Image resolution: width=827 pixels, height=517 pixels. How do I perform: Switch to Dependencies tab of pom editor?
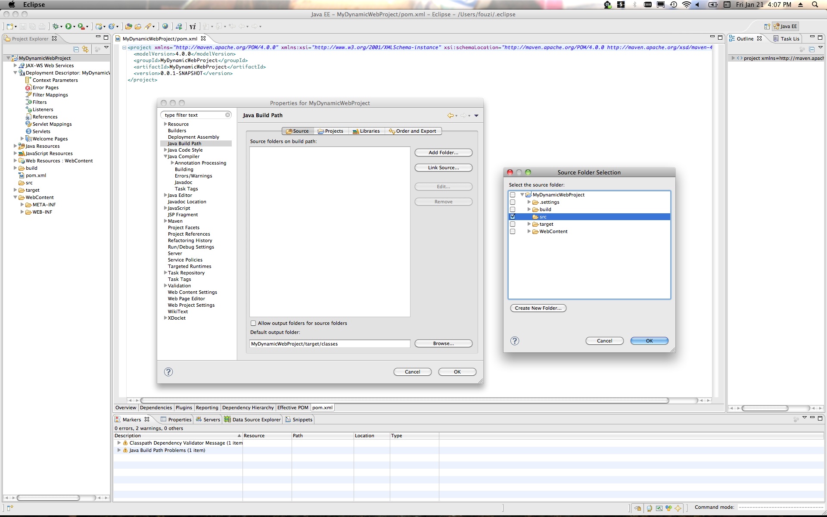(156, 408)
